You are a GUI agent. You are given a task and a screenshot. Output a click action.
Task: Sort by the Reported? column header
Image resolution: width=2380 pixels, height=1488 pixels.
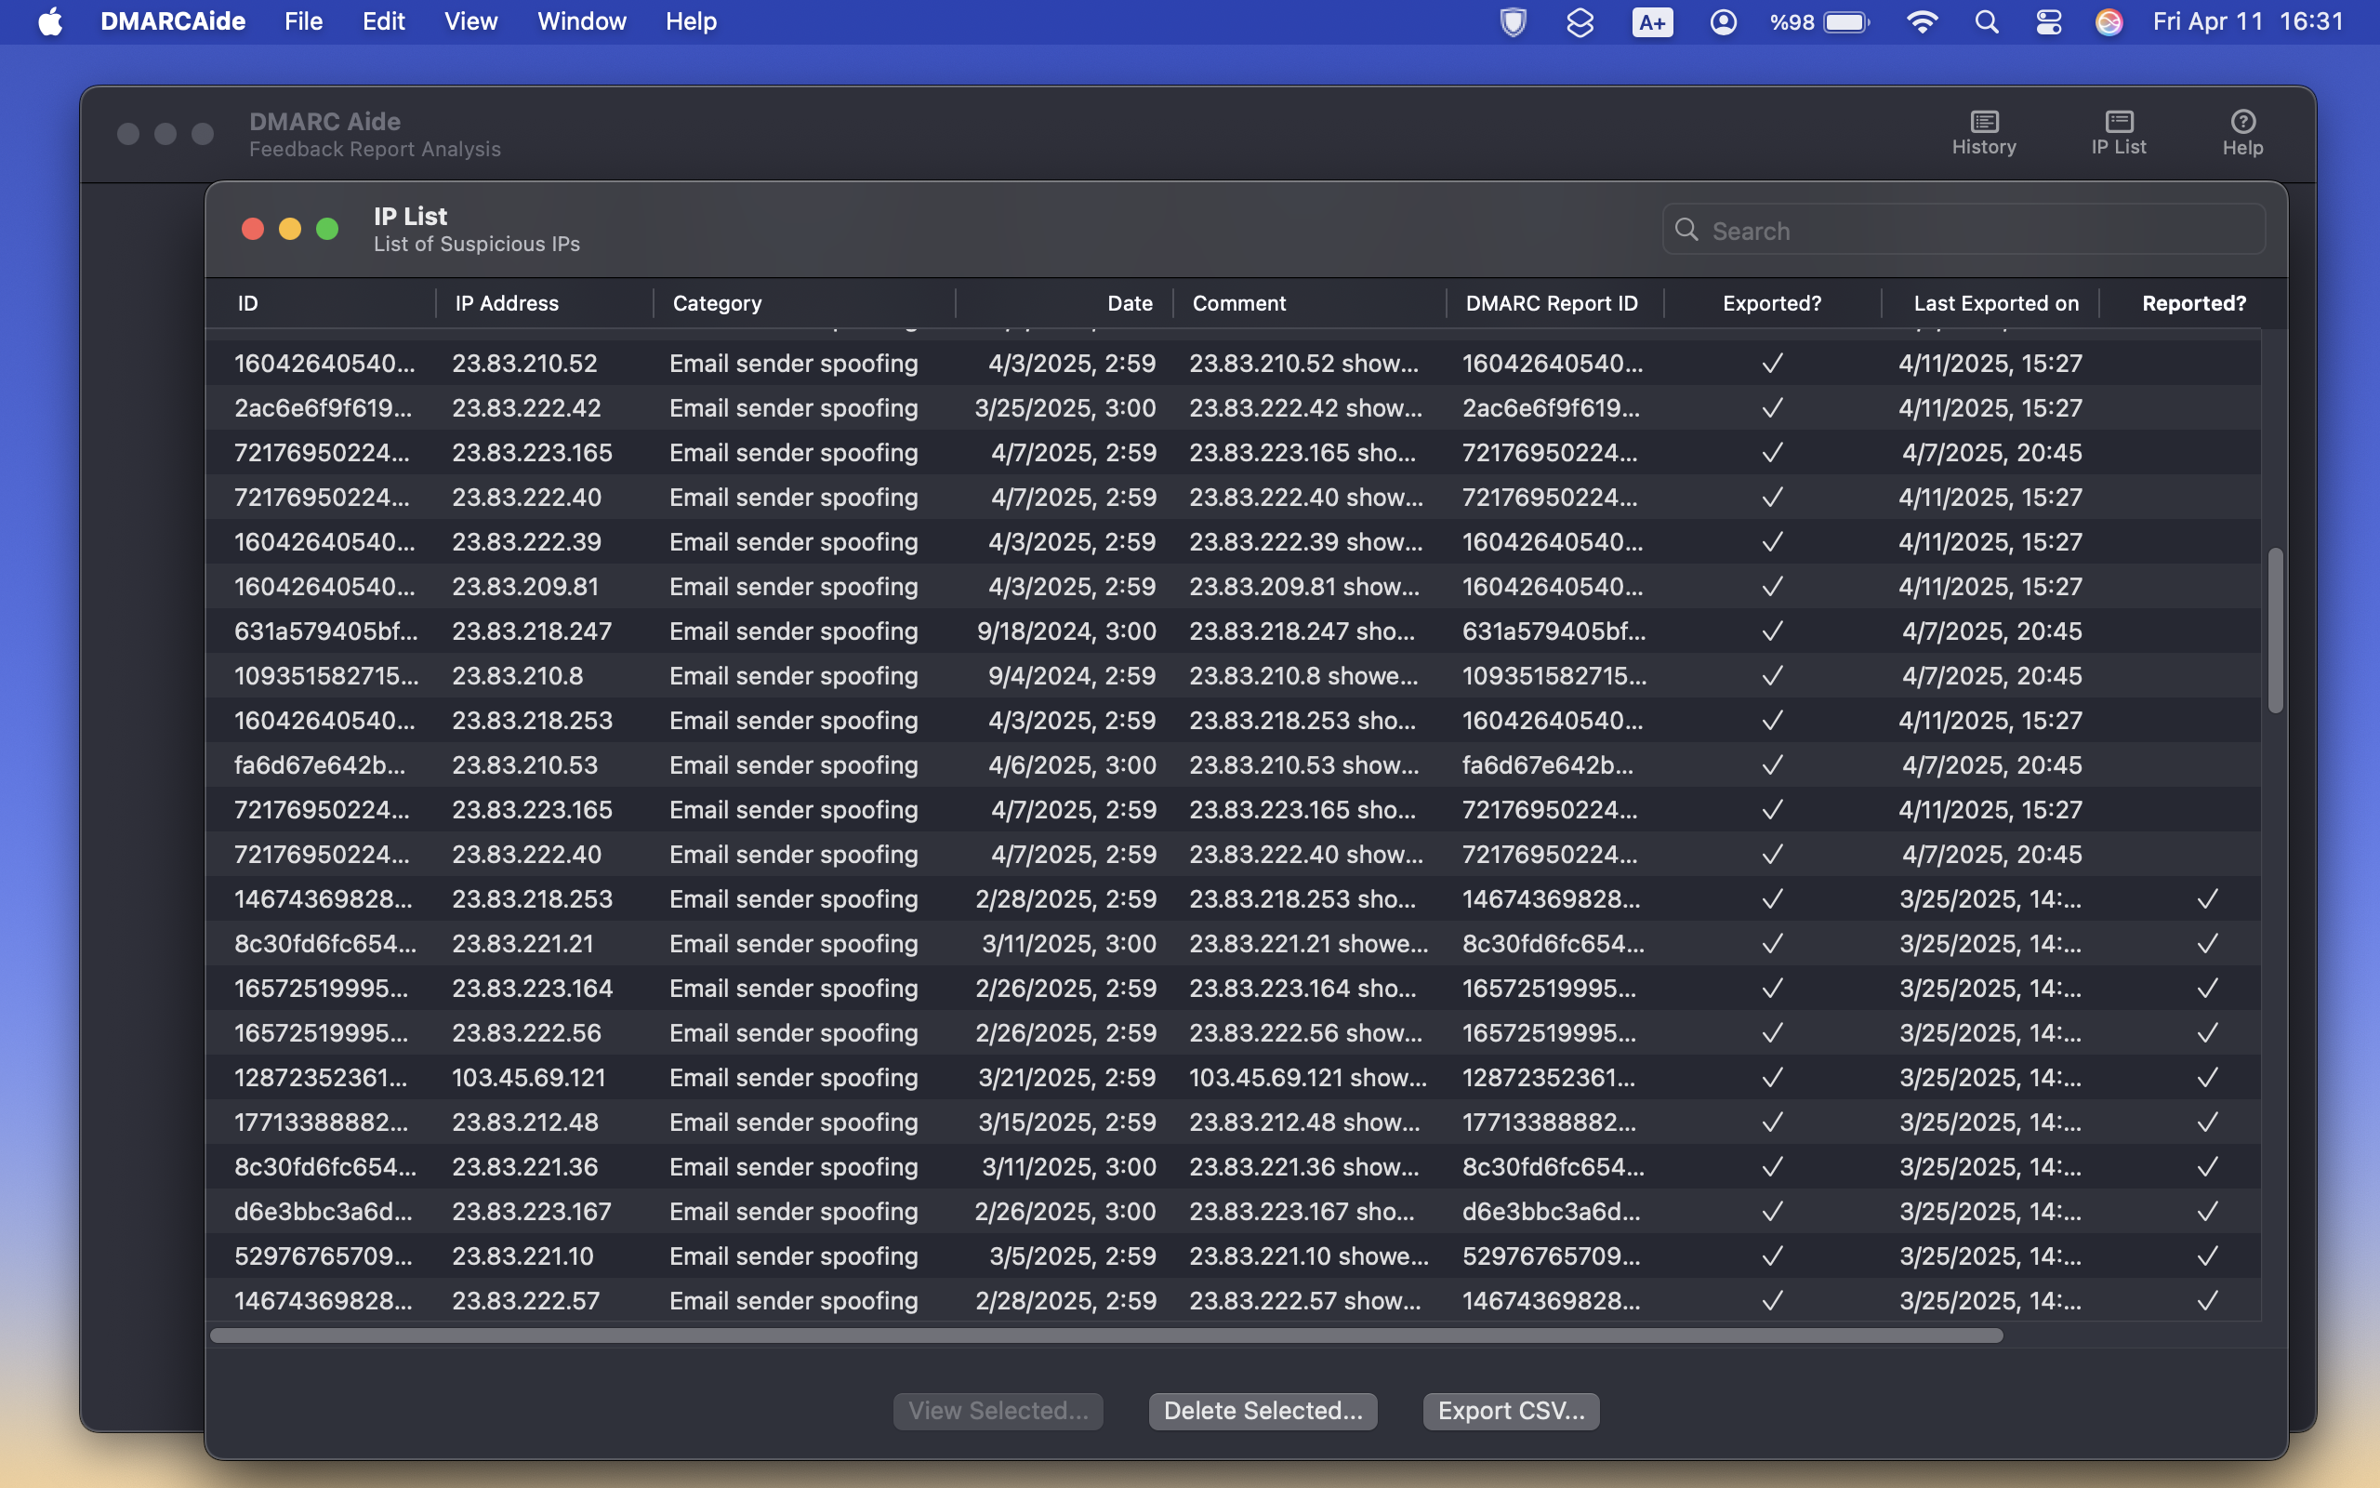[x=2192, y=303]
